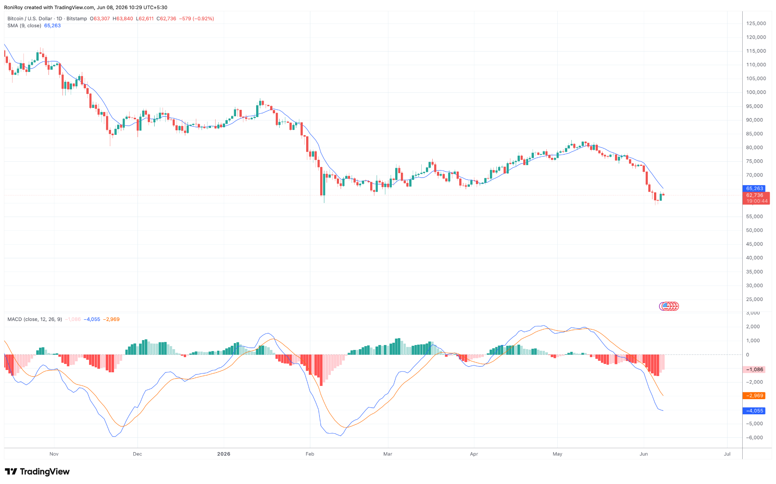
Task: Click the open price O63,307
Action: point(100,19)
